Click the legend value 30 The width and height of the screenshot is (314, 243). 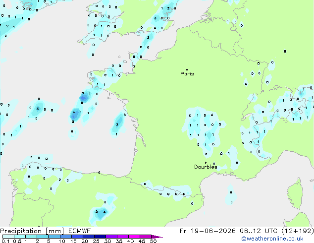[107, 241]
